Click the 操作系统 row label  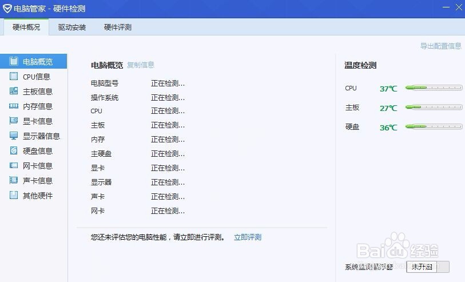pyautogui.click(x=105, y=98)
